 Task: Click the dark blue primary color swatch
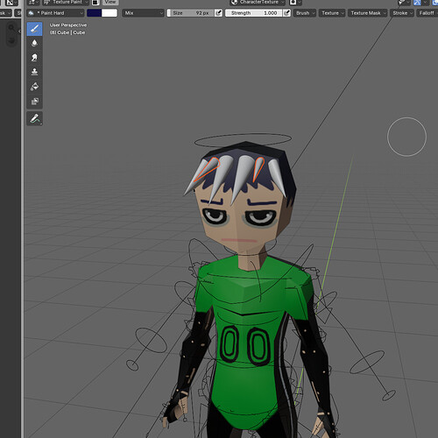[95, 13]
